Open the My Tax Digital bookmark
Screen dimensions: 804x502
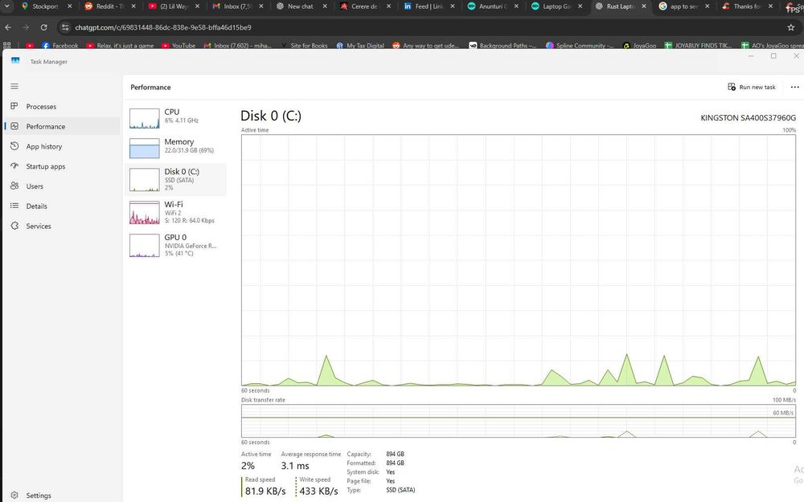pyautogui.click(x=360, y=46)
